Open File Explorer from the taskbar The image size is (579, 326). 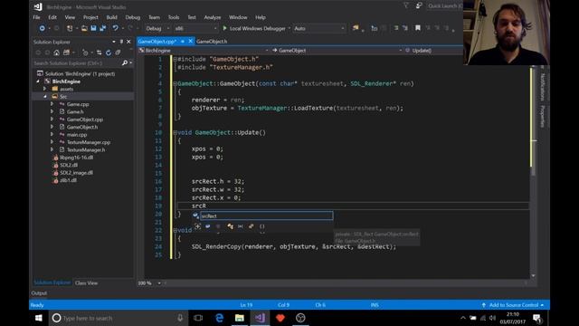tap(239, 318)
